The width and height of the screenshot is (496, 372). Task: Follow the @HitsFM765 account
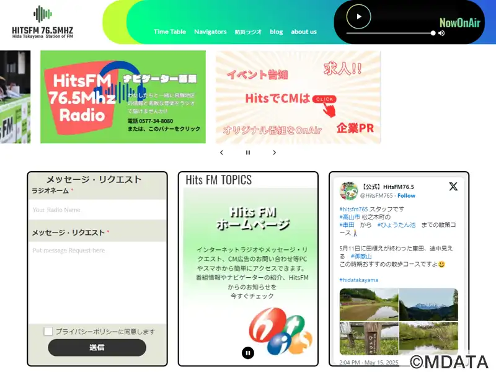[407, 195]
